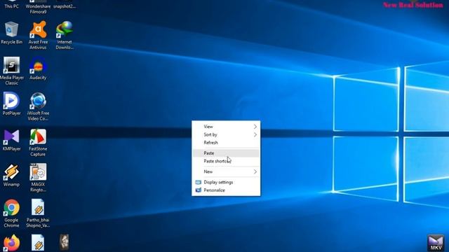Open the New entry in context menu
Image resolution: width=449 pixels, height=252 pixels.
(226, 171)
